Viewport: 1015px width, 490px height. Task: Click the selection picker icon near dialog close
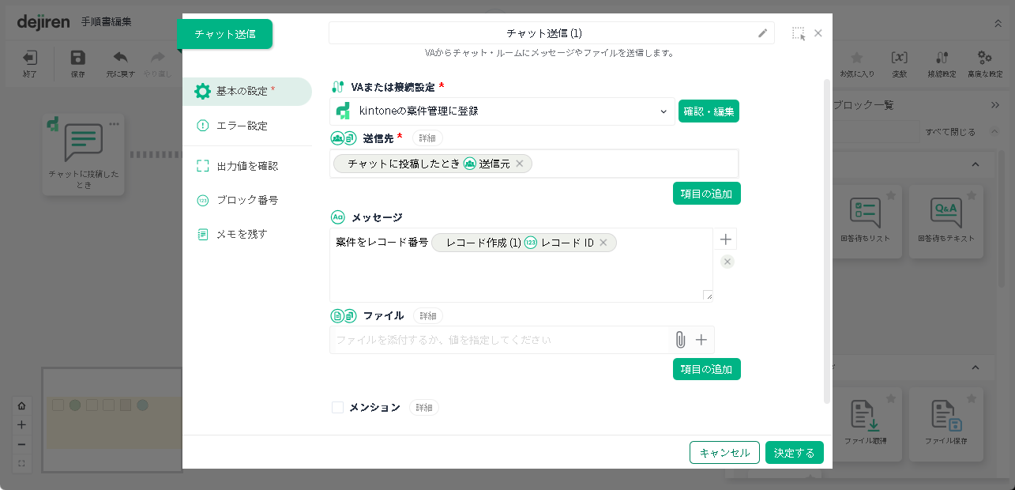799,34
